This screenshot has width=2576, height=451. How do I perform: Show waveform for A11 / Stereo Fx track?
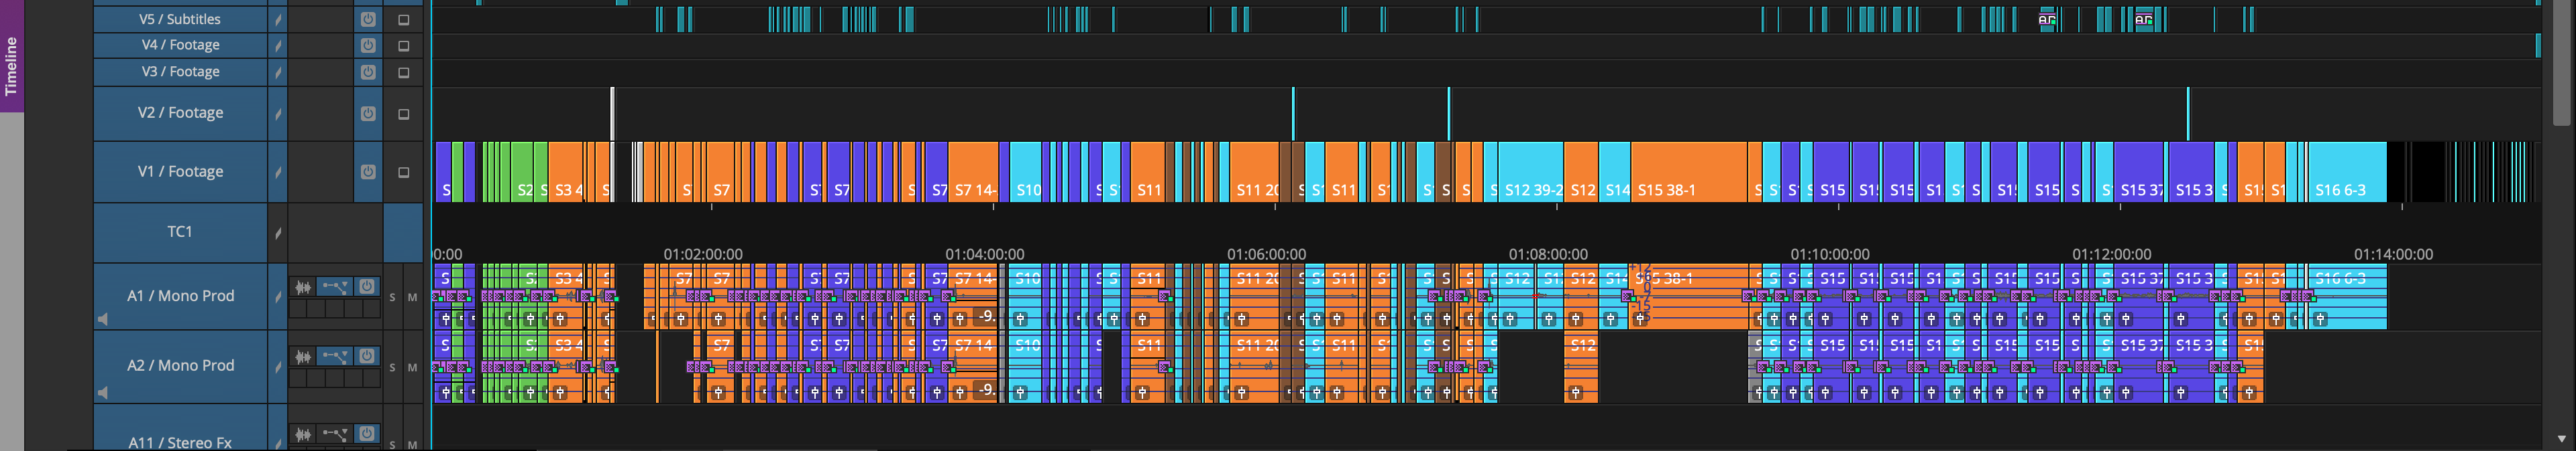click(x=303, y=434)
